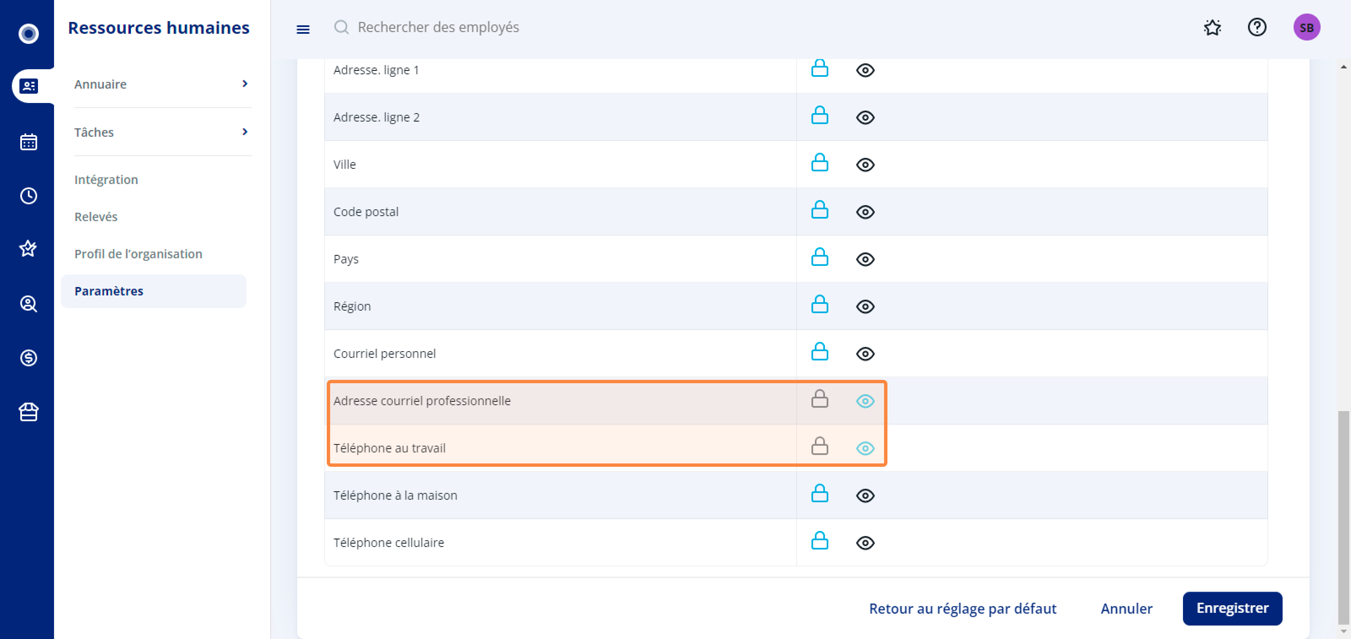
Task: Click the Ressources humaines title
Action: 158,27
